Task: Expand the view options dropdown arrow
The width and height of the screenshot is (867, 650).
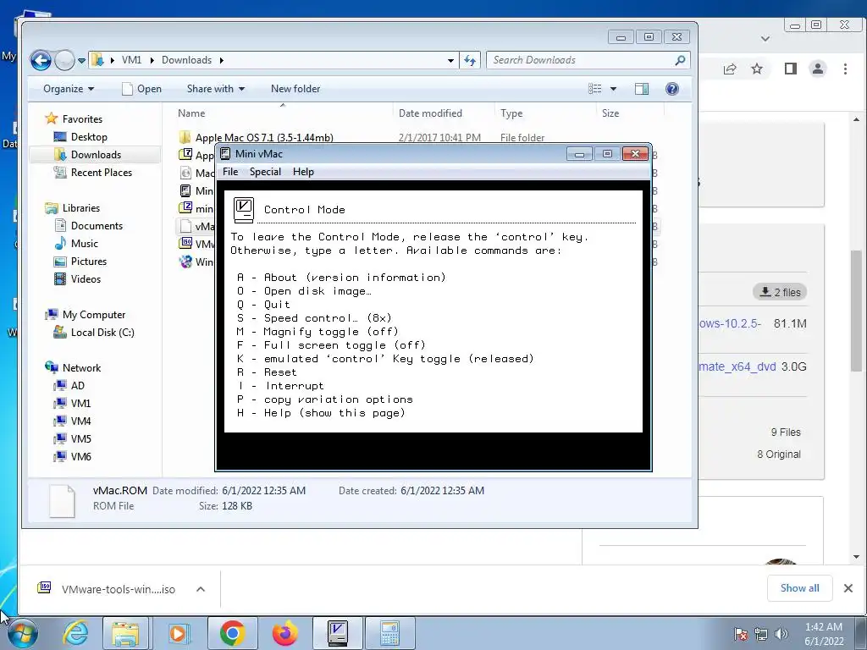Action: point(613,89)
